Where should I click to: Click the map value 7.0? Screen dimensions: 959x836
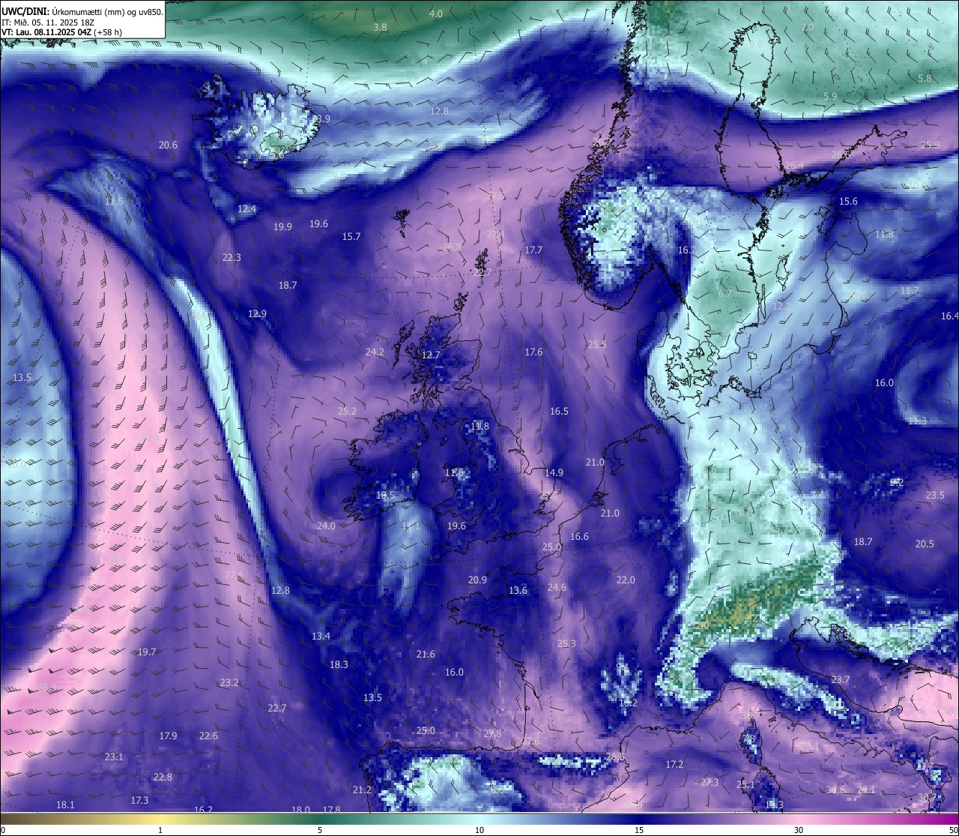pyautogui.click(x=807, y=28)
